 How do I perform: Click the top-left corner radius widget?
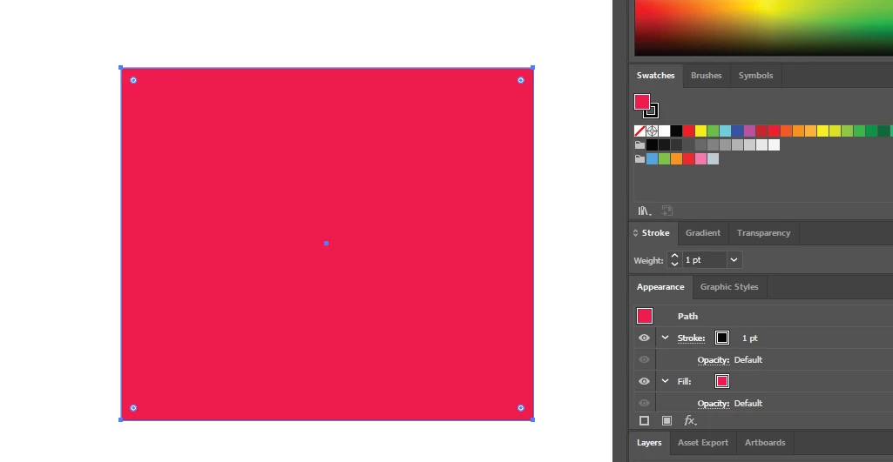[x=133, y=80]
